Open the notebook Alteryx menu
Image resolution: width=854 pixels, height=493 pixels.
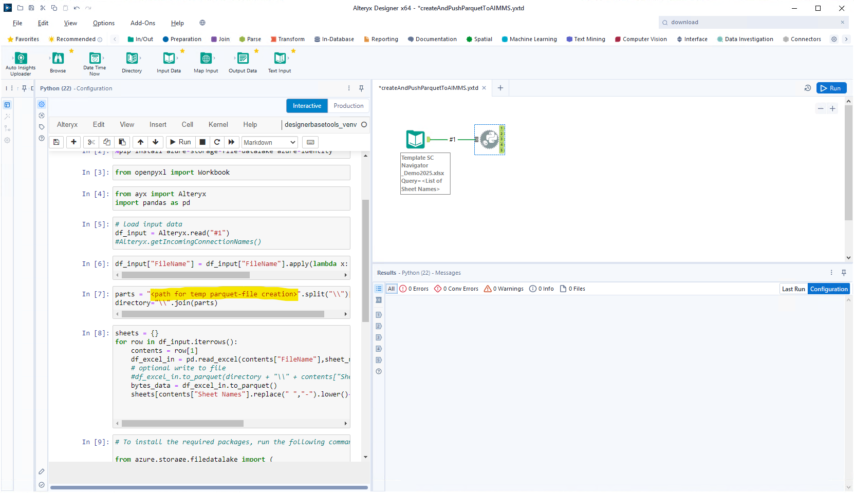pyautogui.click(x=67, y=124)
